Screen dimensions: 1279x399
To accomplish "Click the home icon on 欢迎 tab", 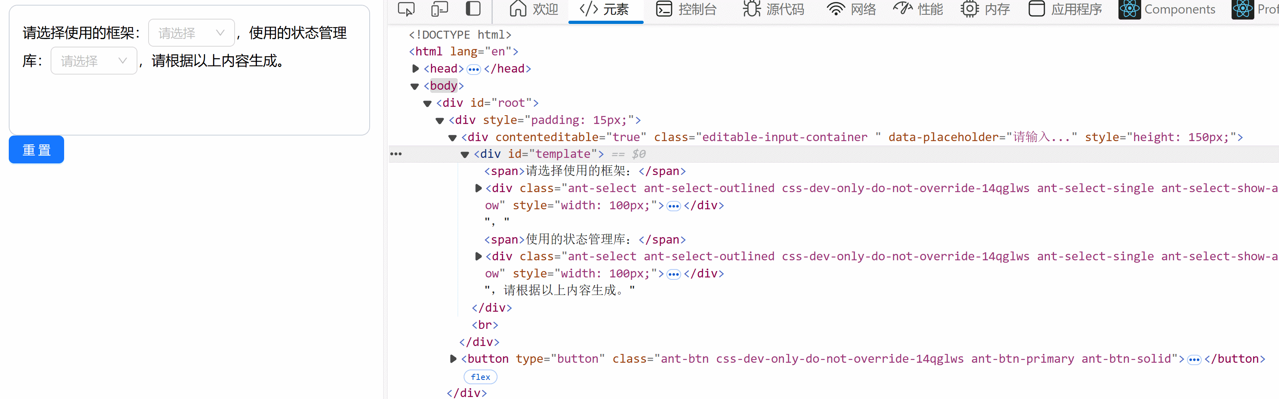I will click(518, 9).
